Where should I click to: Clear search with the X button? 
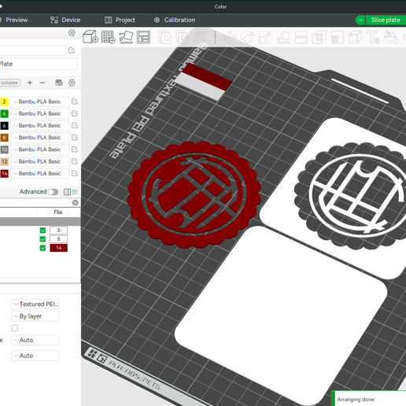76,202
